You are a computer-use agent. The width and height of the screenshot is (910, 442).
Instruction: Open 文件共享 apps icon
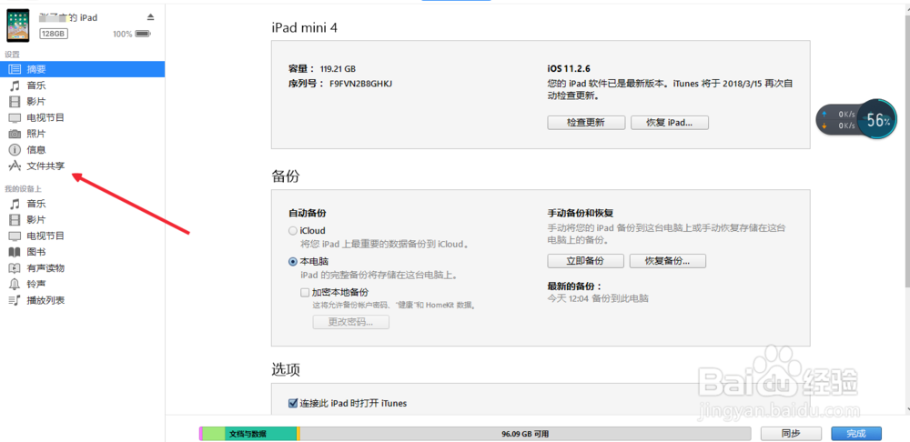15,166
